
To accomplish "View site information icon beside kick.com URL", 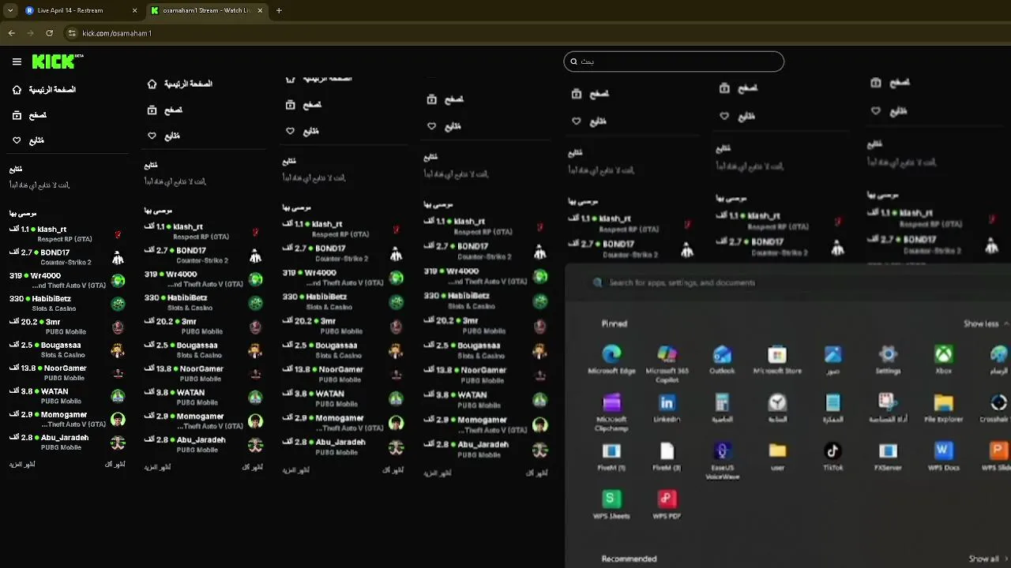I will pyautogui.click(x=72, y=33).
